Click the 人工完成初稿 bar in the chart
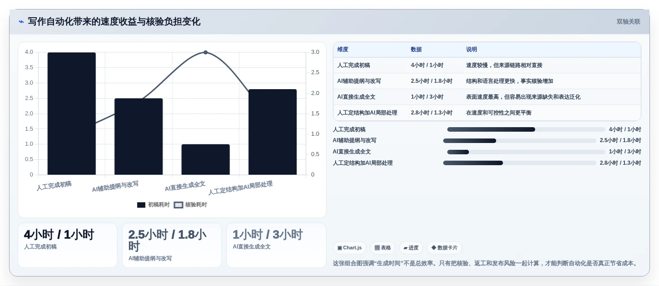The image size is (659, 286). click(x=72, y=114)
